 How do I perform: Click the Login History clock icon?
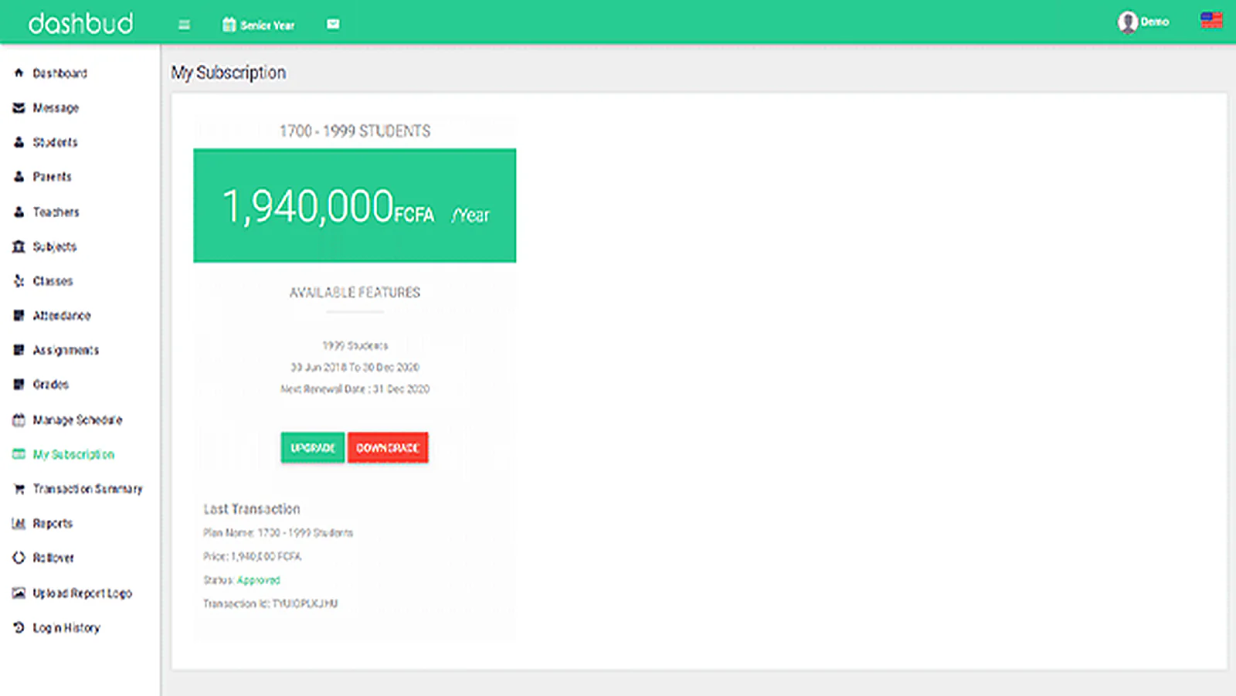point(19,627)
